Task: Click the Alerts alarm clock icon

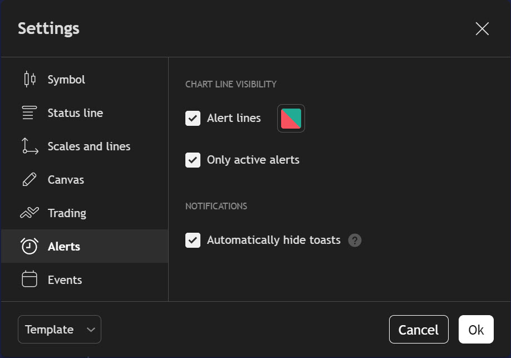Action: coord(30,247)
